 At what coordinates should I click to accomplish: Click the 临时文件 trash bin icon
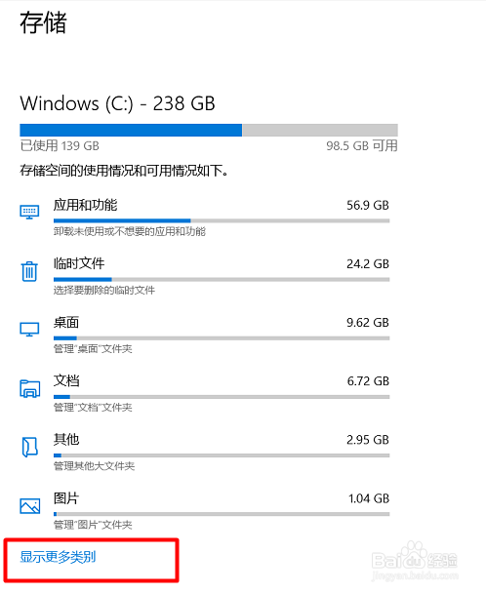click(x=29, y=271)
